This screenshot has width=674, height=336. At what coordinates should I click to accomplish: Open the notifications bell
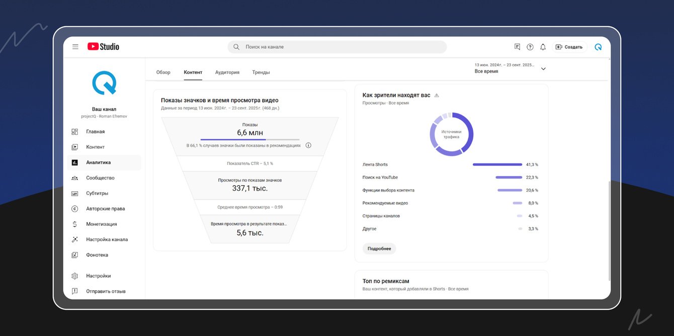pos(543,47)
